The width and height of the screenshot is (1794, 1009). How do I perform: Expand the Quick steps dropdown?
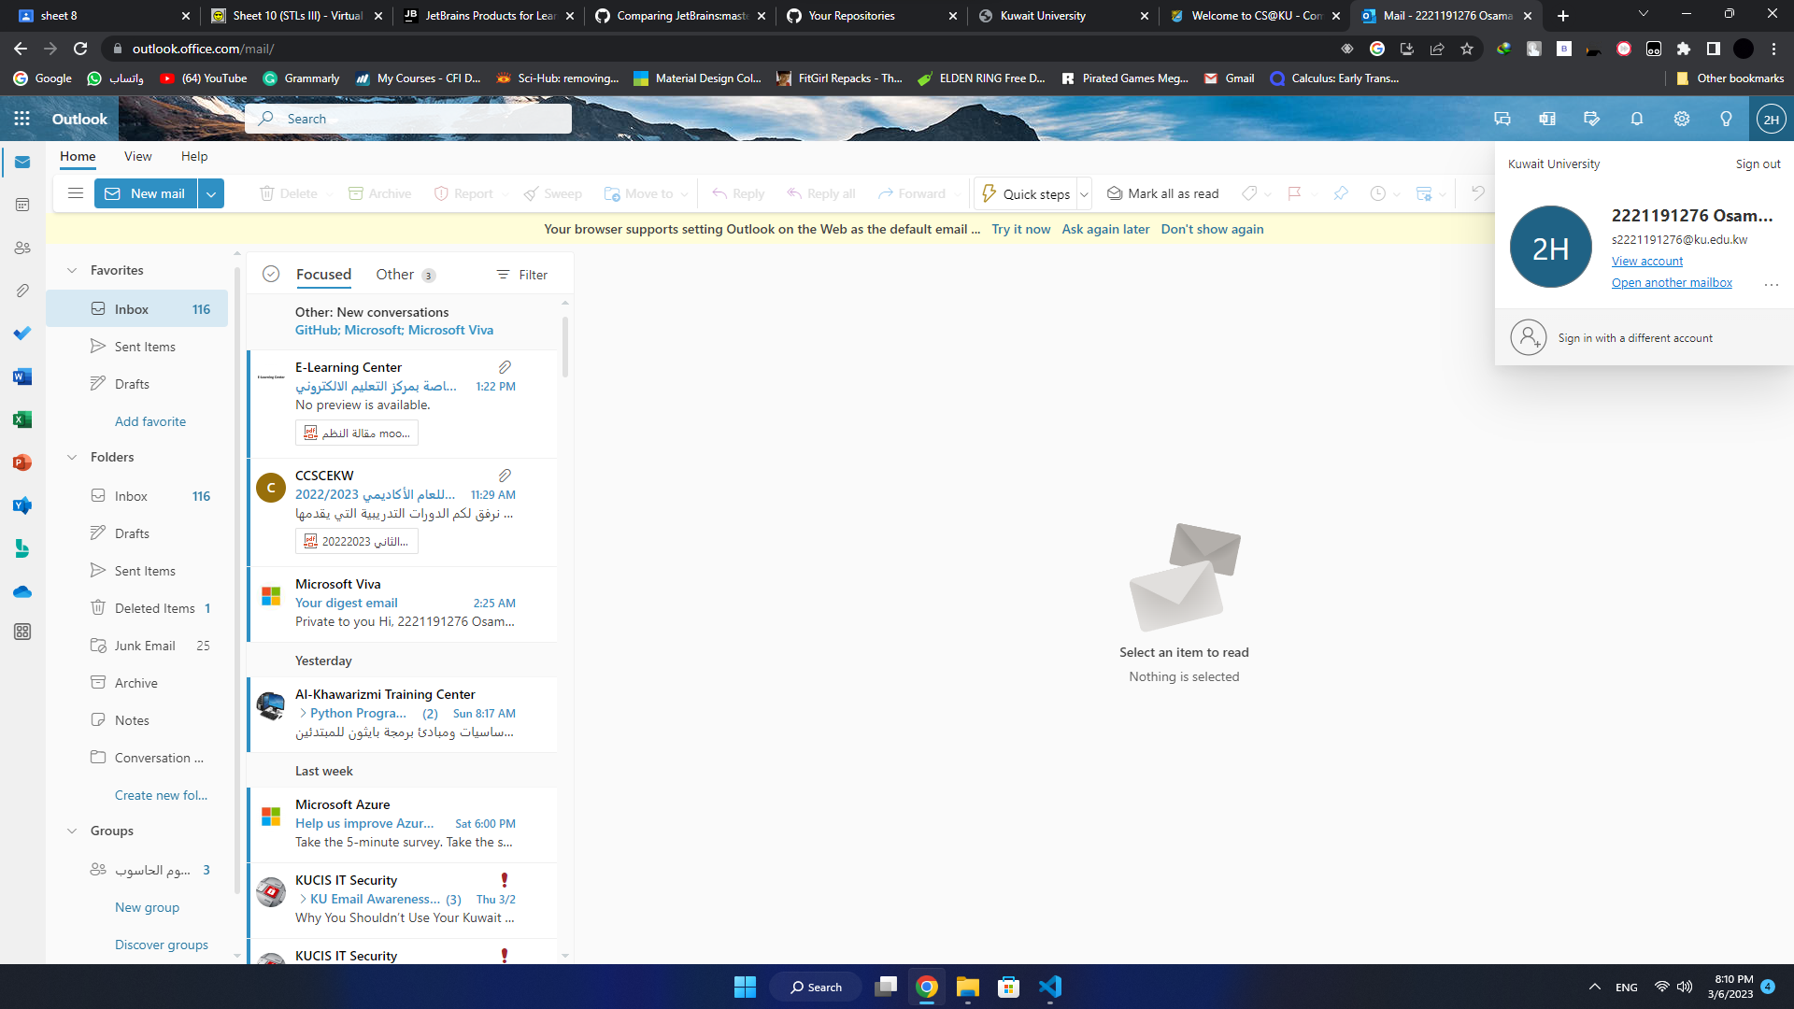click(x=1084, y=193)
